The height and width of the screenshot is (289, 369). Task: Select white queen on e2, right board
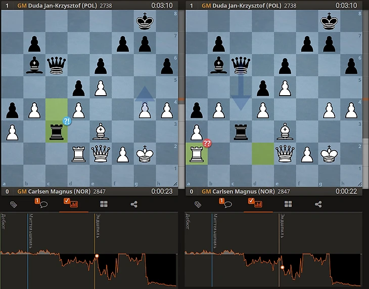tap(285, 154)
